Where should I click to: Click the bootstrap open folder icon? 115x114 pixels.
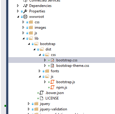tap(36, 44)
